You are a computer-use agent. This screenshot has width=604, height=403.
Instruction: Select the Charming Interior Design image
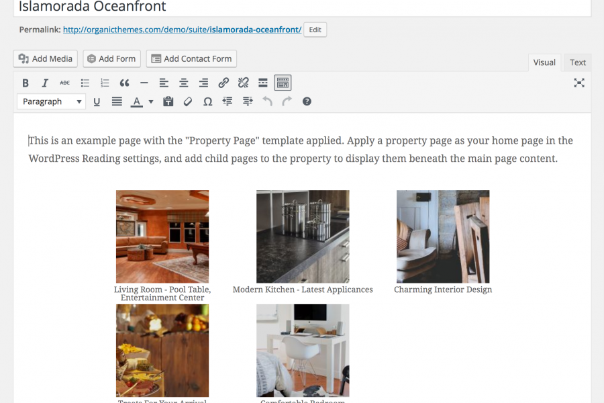(x=443, y=236)
